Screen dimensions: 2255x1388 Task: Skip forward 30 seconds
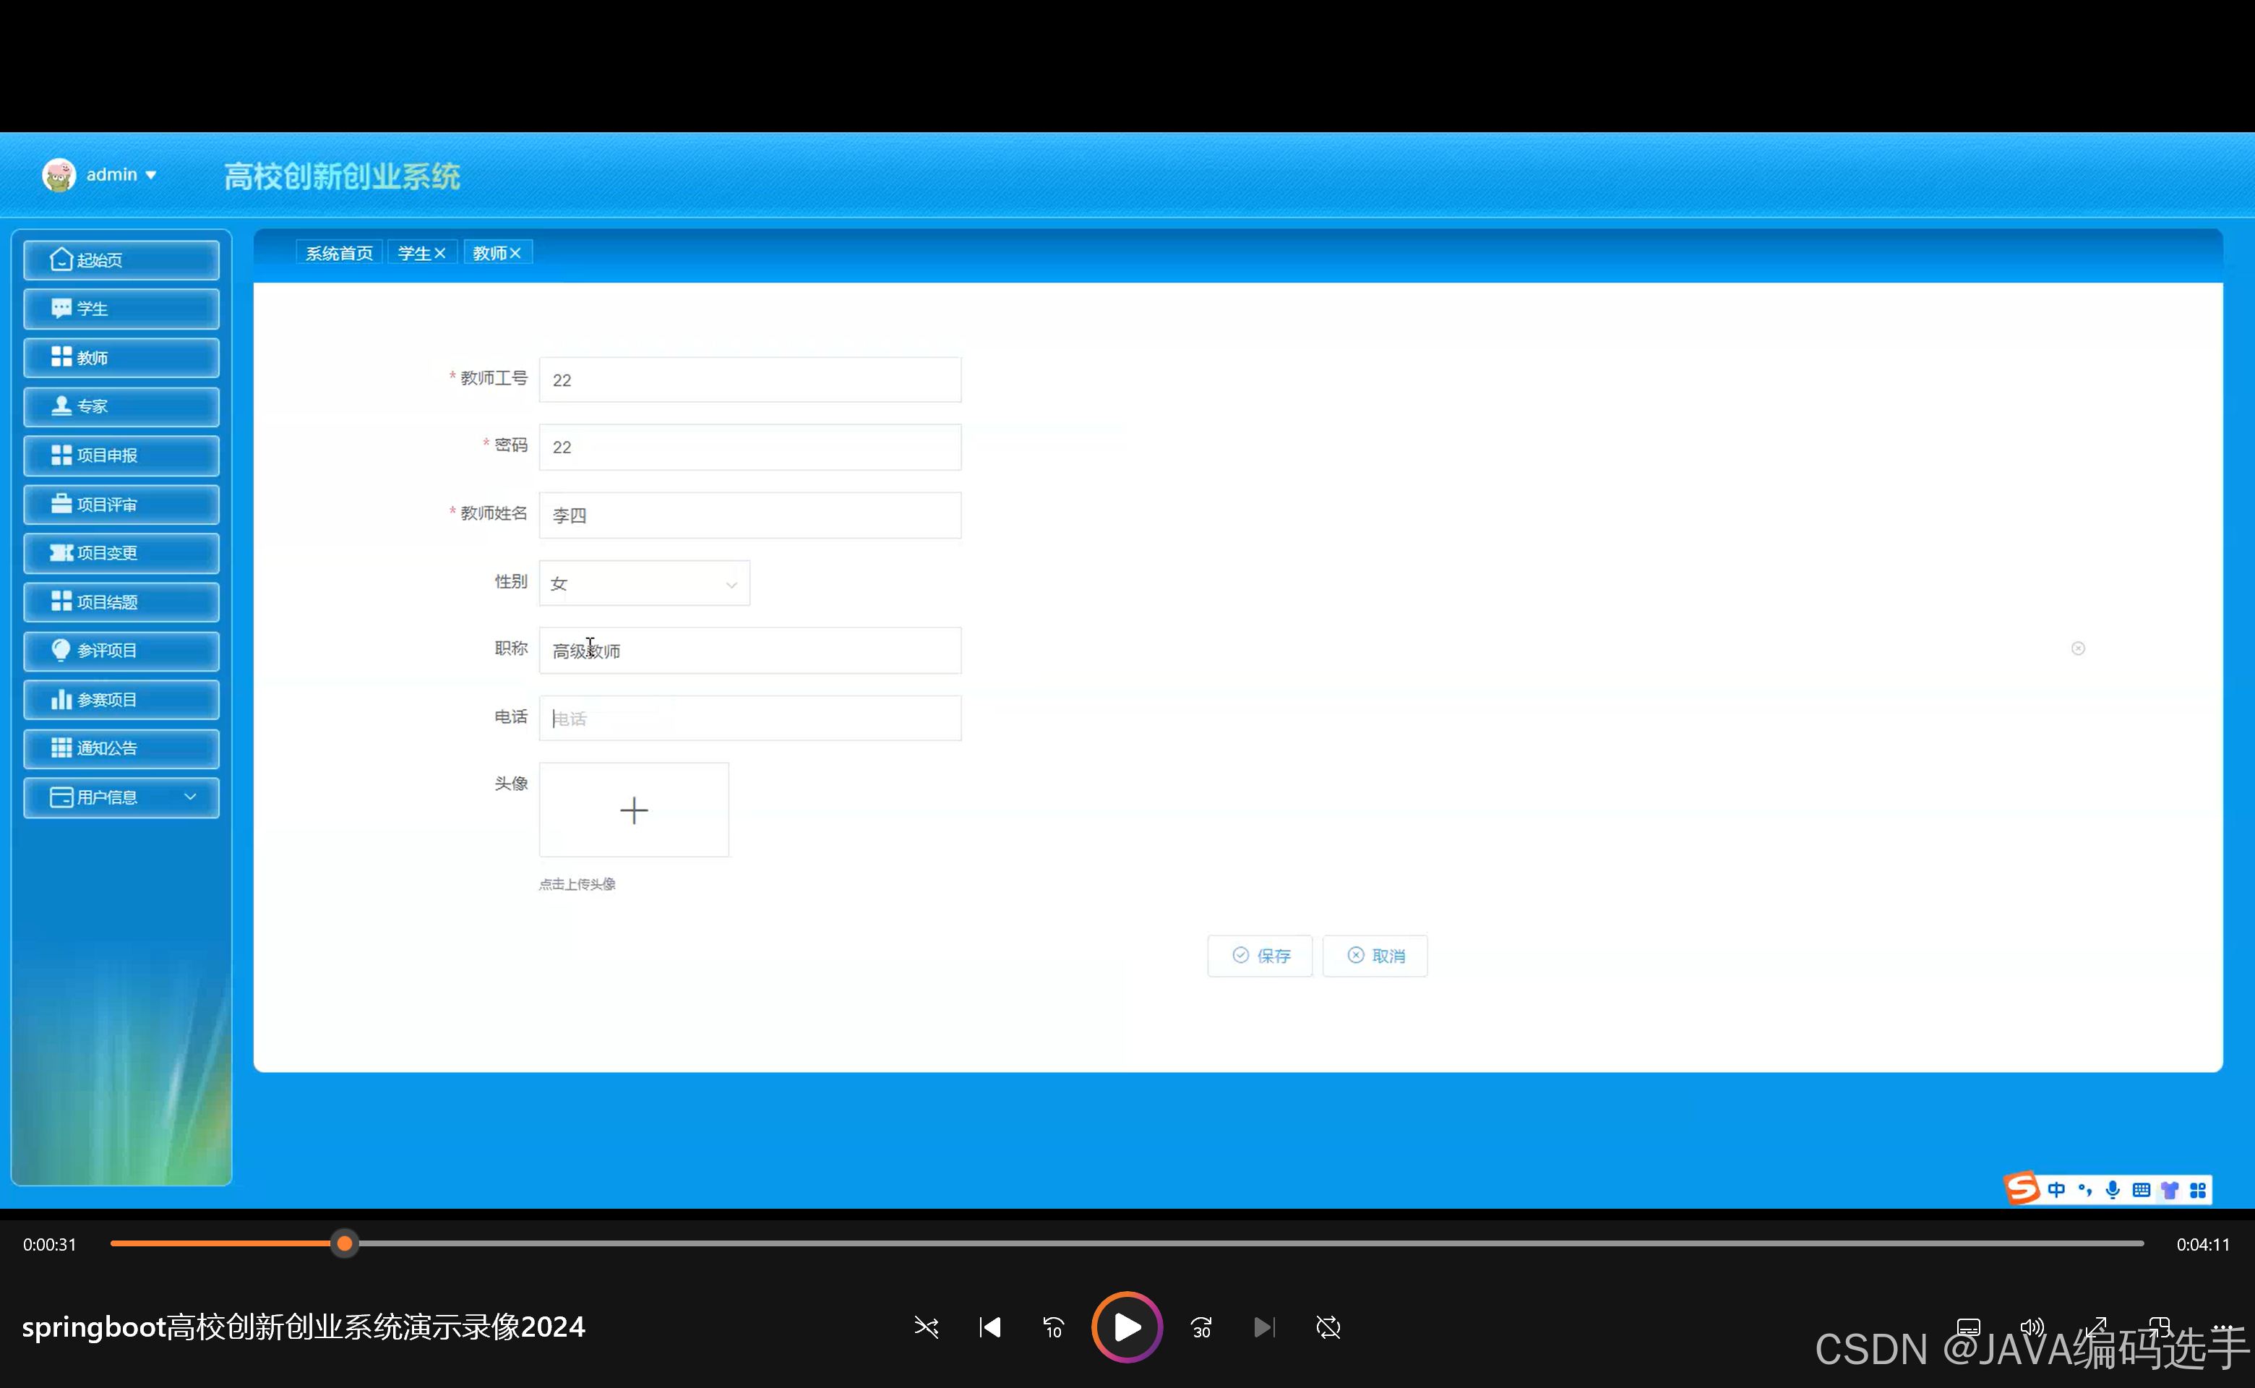coord(1201,1327)
